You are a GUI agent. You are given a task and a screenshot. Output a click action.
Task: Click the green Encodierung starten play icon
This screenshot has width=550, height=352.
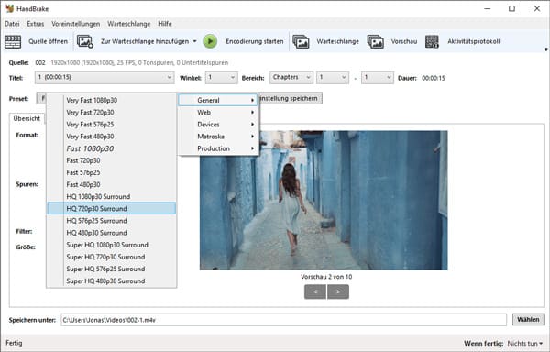point(210,41)
